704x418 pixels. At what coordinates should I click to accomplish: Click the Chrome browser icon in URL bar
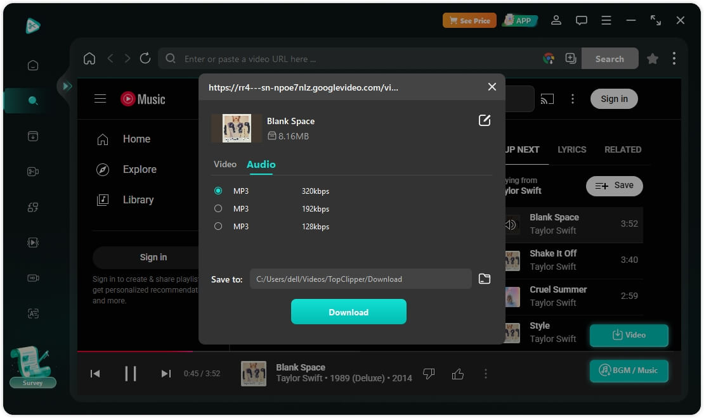coord(549,58)
